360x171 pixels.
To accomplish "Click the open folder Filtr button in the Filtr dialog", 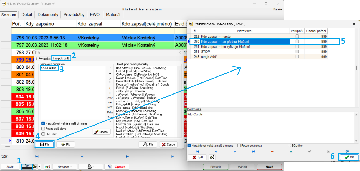I will pos(65,144).
